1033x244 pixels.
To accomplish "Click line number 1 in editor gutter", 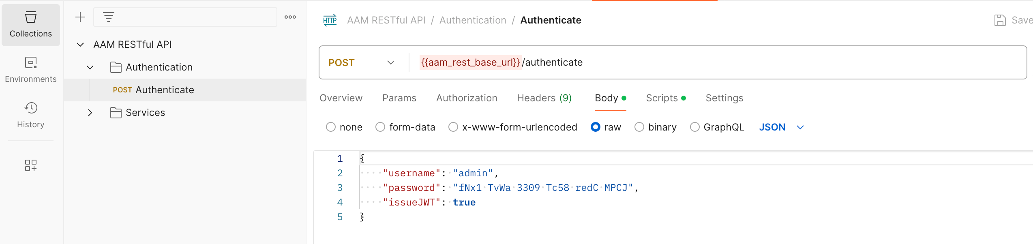I will [340, 159].
